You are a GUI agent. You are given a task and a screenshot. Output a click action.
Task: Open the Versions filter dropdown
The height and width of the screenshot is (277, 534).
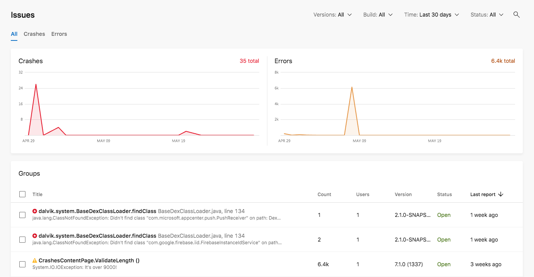pos(333,15)
